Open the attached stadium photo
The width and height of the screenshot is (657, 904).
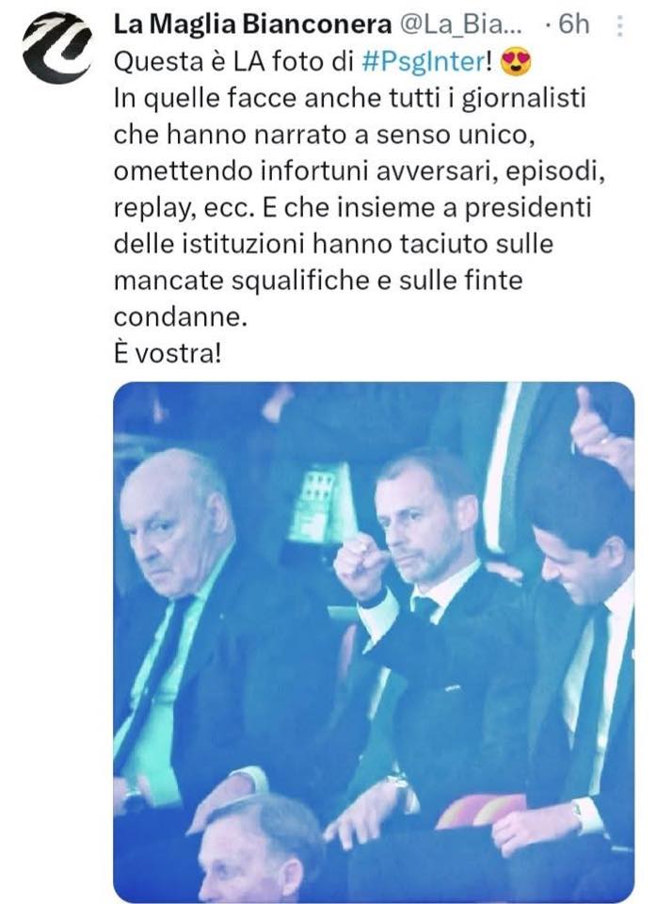click(x=374, y=641)
